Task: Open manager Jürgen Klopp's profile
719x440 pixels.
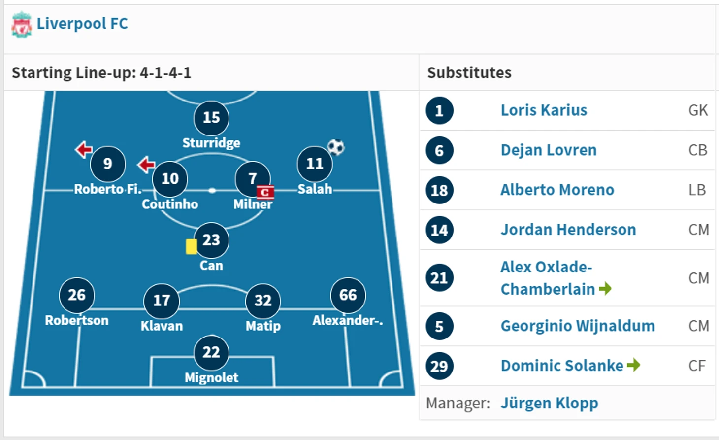Action: [549, 403]
